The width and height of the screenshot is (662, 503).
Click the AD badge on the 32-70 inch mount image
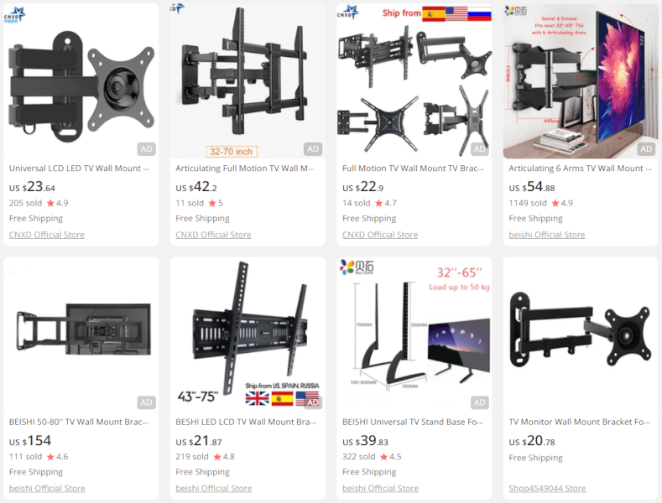(313, 149)
